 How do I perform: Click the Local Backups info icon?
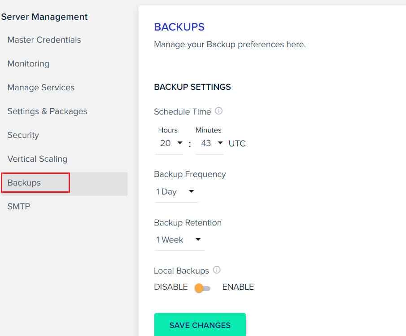point(217,270)
